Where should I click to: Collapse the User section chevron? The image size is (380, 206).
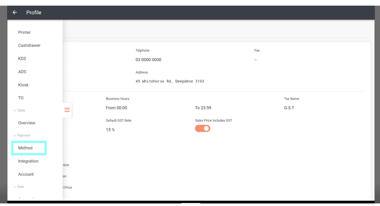(14, 187)
